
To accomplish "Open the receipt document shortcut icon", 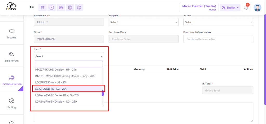I will pos(70,7).
